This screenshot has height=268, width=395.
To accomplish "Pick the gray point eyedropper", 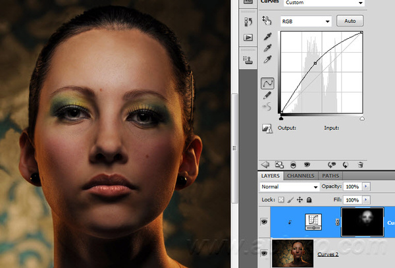I will (267, 48).
